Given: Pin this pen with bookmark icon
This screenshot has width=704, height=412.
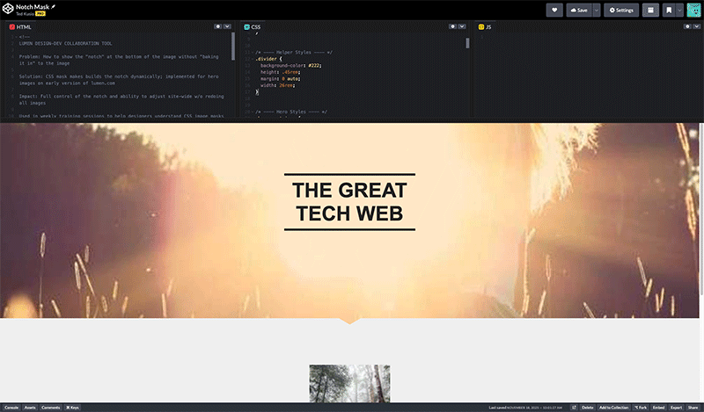Looking at the screenshot, I should click(669, 10).
